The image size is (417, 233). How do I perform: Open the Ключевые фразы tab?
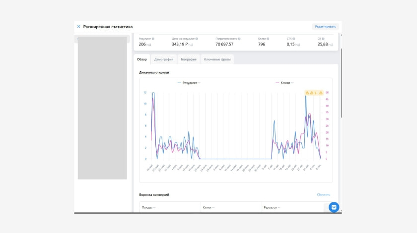click(x=217, y=59)
